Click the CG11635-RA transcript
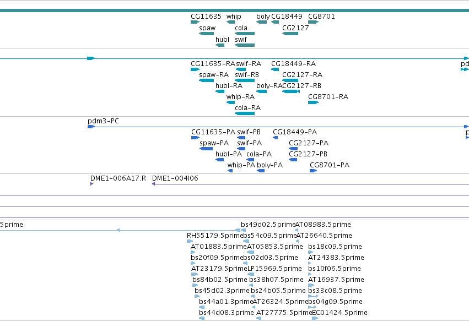 click(x=195, y=69)
